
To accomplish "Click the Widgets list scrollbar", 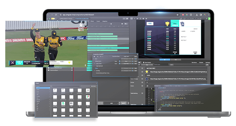I will 96,97.
